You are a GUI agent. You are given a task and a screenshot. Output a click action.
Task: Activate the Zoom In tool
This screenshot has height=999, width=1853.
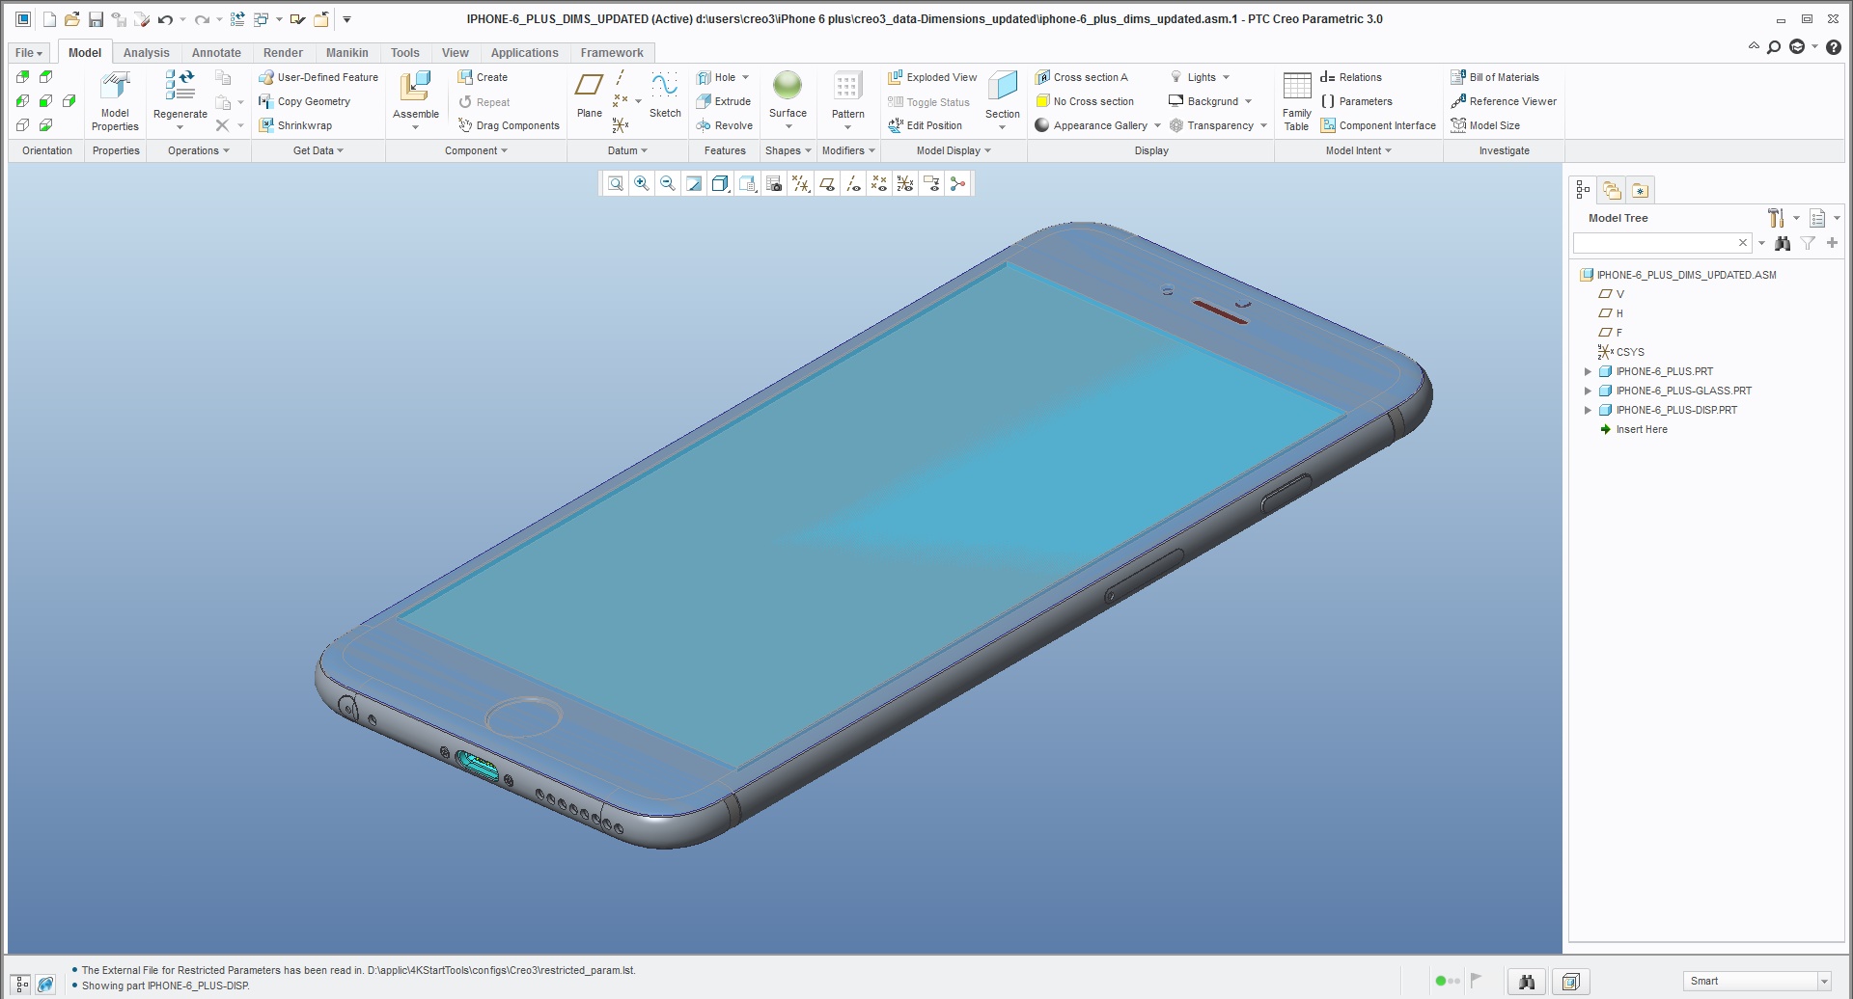click(641, 183)
